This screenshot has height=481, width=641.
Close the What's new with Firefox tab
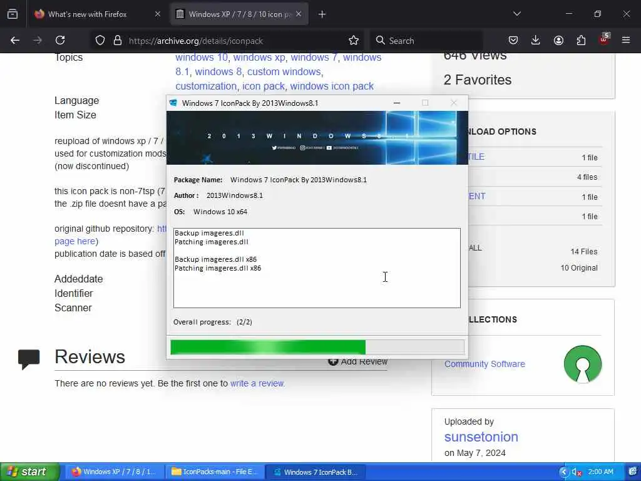click(x=158, y=14)
